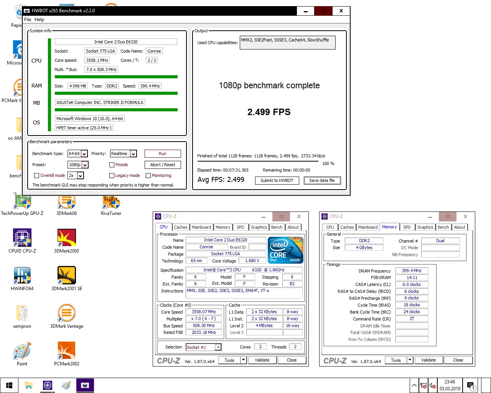Open File Explorer from the taskbar
The image size is (491, 393).
point(29,385)
